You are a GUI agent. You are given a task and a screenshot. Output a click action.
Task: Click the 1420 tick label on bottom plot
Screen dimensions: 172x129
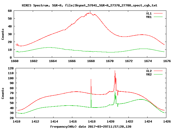pos(110,121)
